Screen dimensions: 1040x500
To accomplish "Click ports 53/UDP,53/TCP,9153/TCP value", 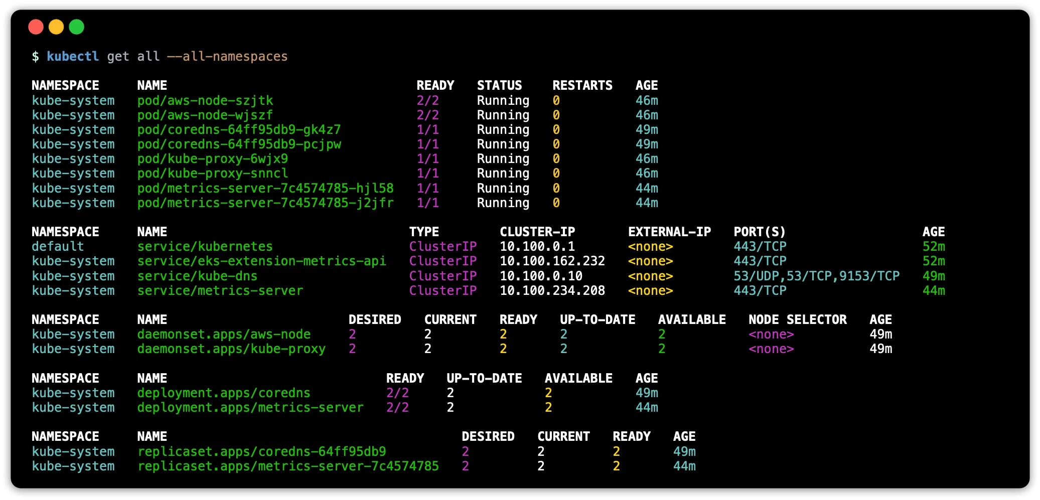I will pos(816,276).
